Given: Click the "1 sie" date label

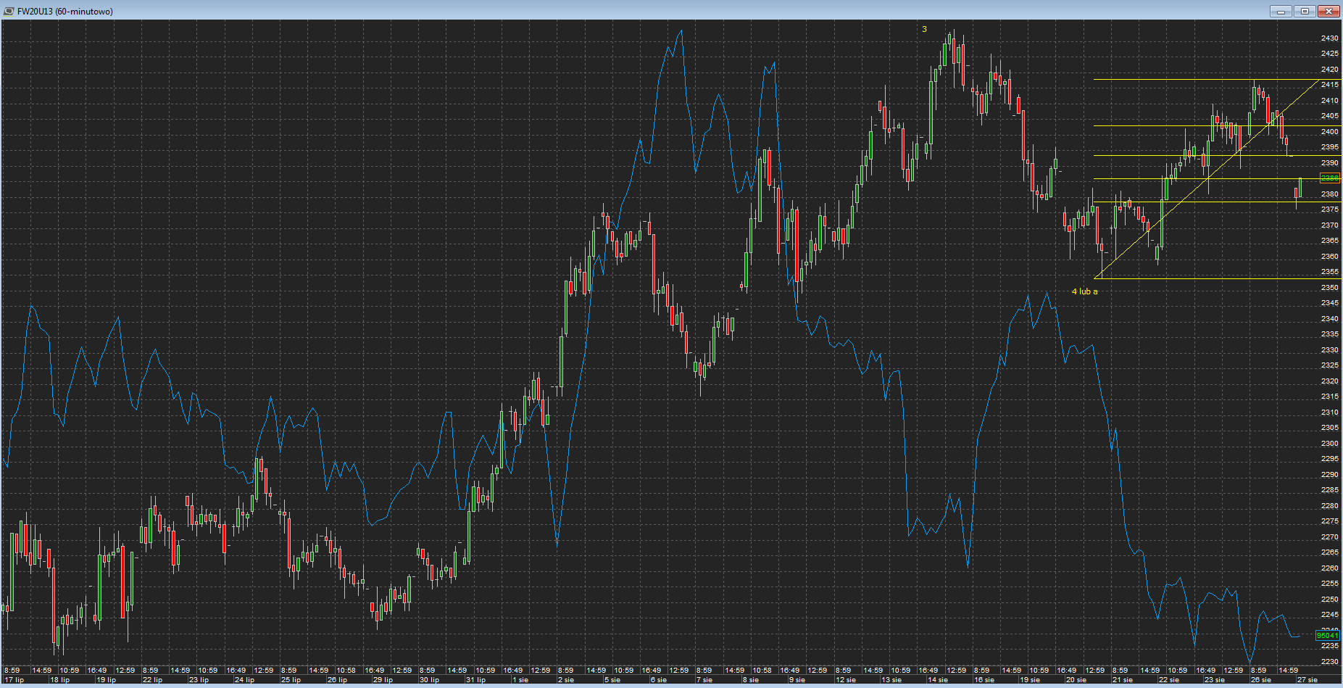Looking at the screenshot, I should pos(520,680).
